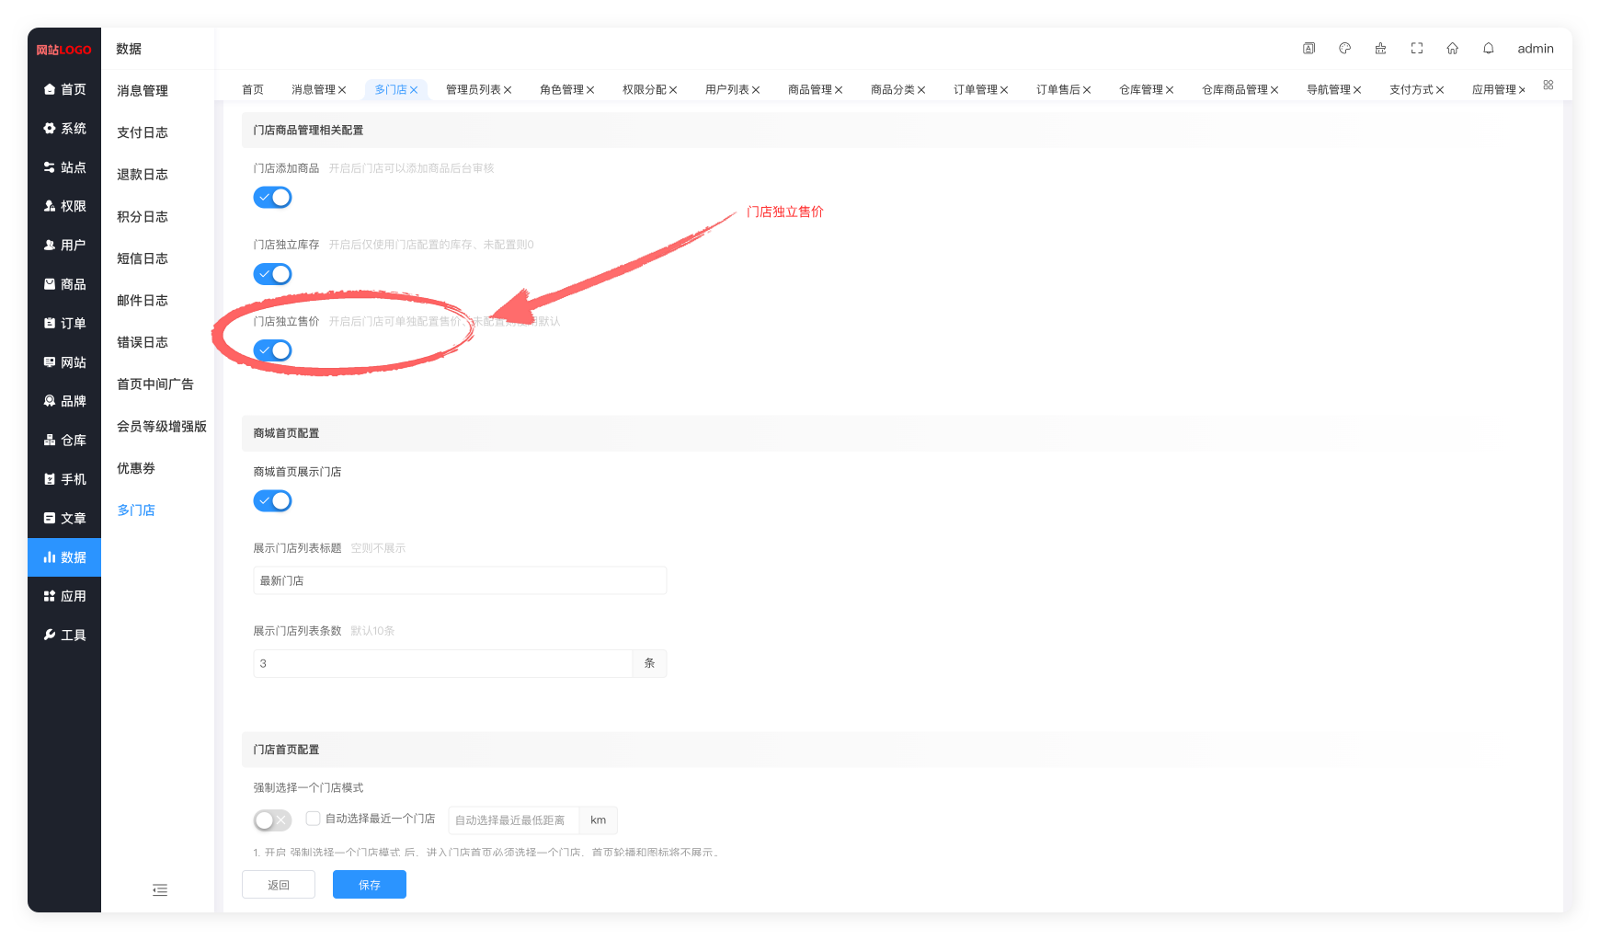The image size is (1600, 940).
Task: Click the 返回 button
Action: pyautogui.click(x=279, y=885)
